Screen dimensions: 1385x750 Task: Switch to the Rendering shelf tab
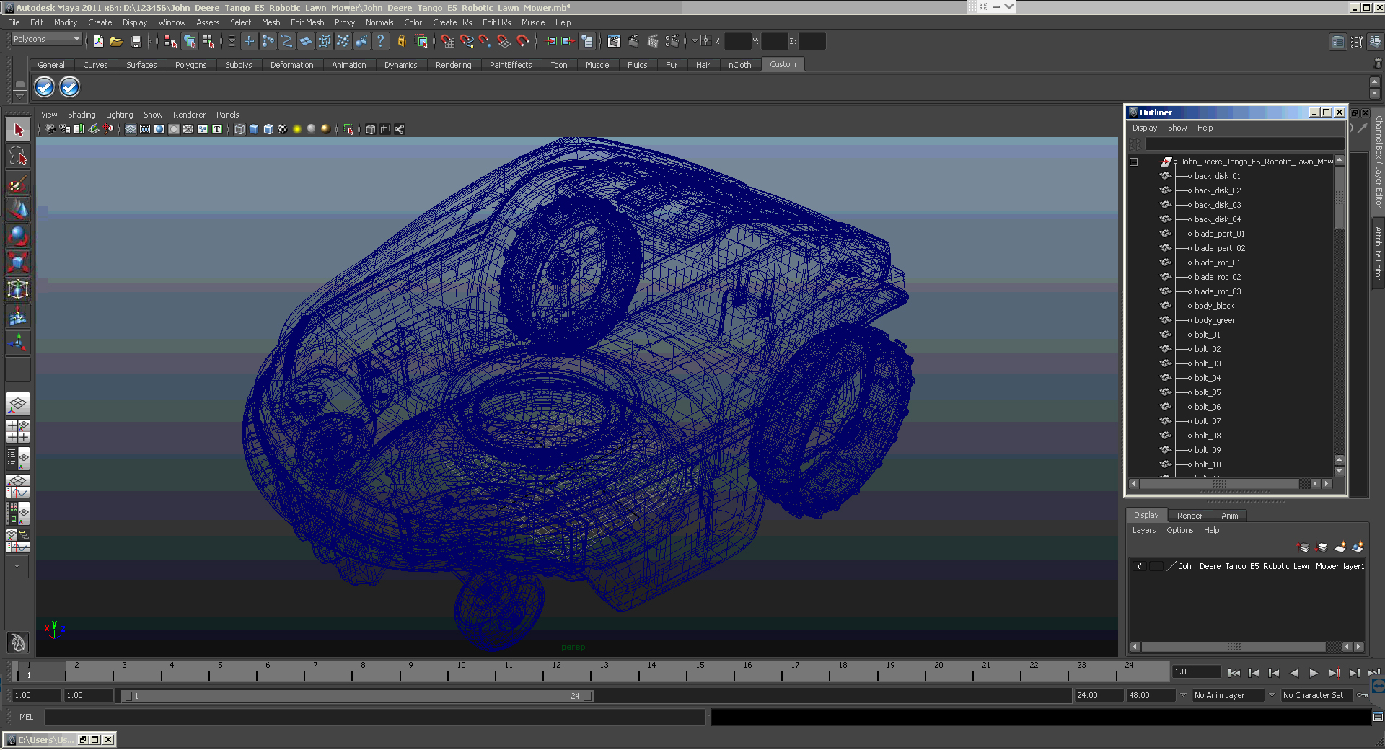pos(453,65)
